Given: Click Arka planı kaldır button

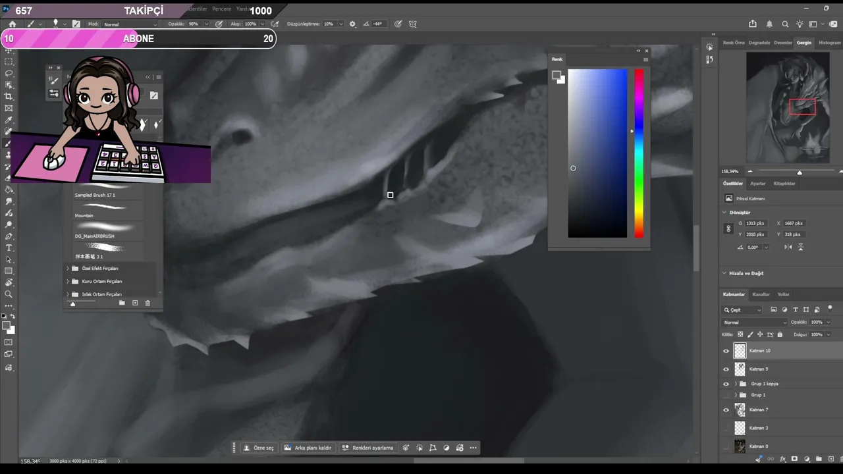Looking at the screenshot, I should pos(308,448).
